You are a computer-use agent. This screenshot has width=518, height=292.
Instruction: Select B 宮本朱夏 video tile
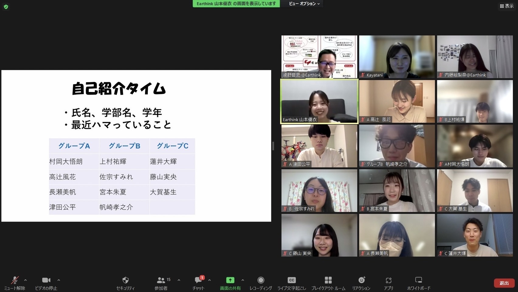click(x=397, y=191)
